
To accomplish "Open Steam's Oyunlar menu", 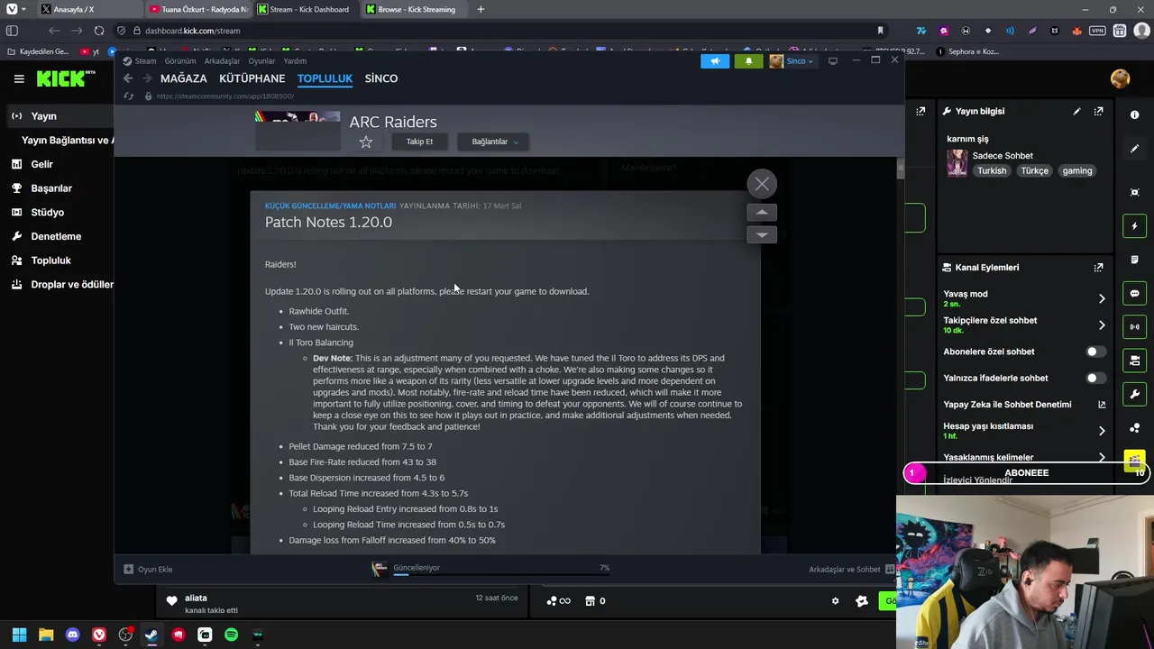I will pos(261,61).
